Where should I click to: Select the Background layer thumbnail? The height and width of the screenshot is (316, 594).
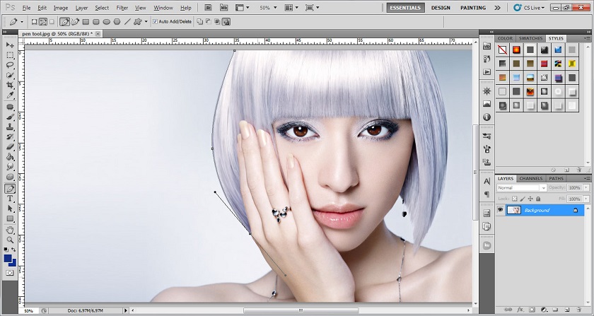pos(513,210)
